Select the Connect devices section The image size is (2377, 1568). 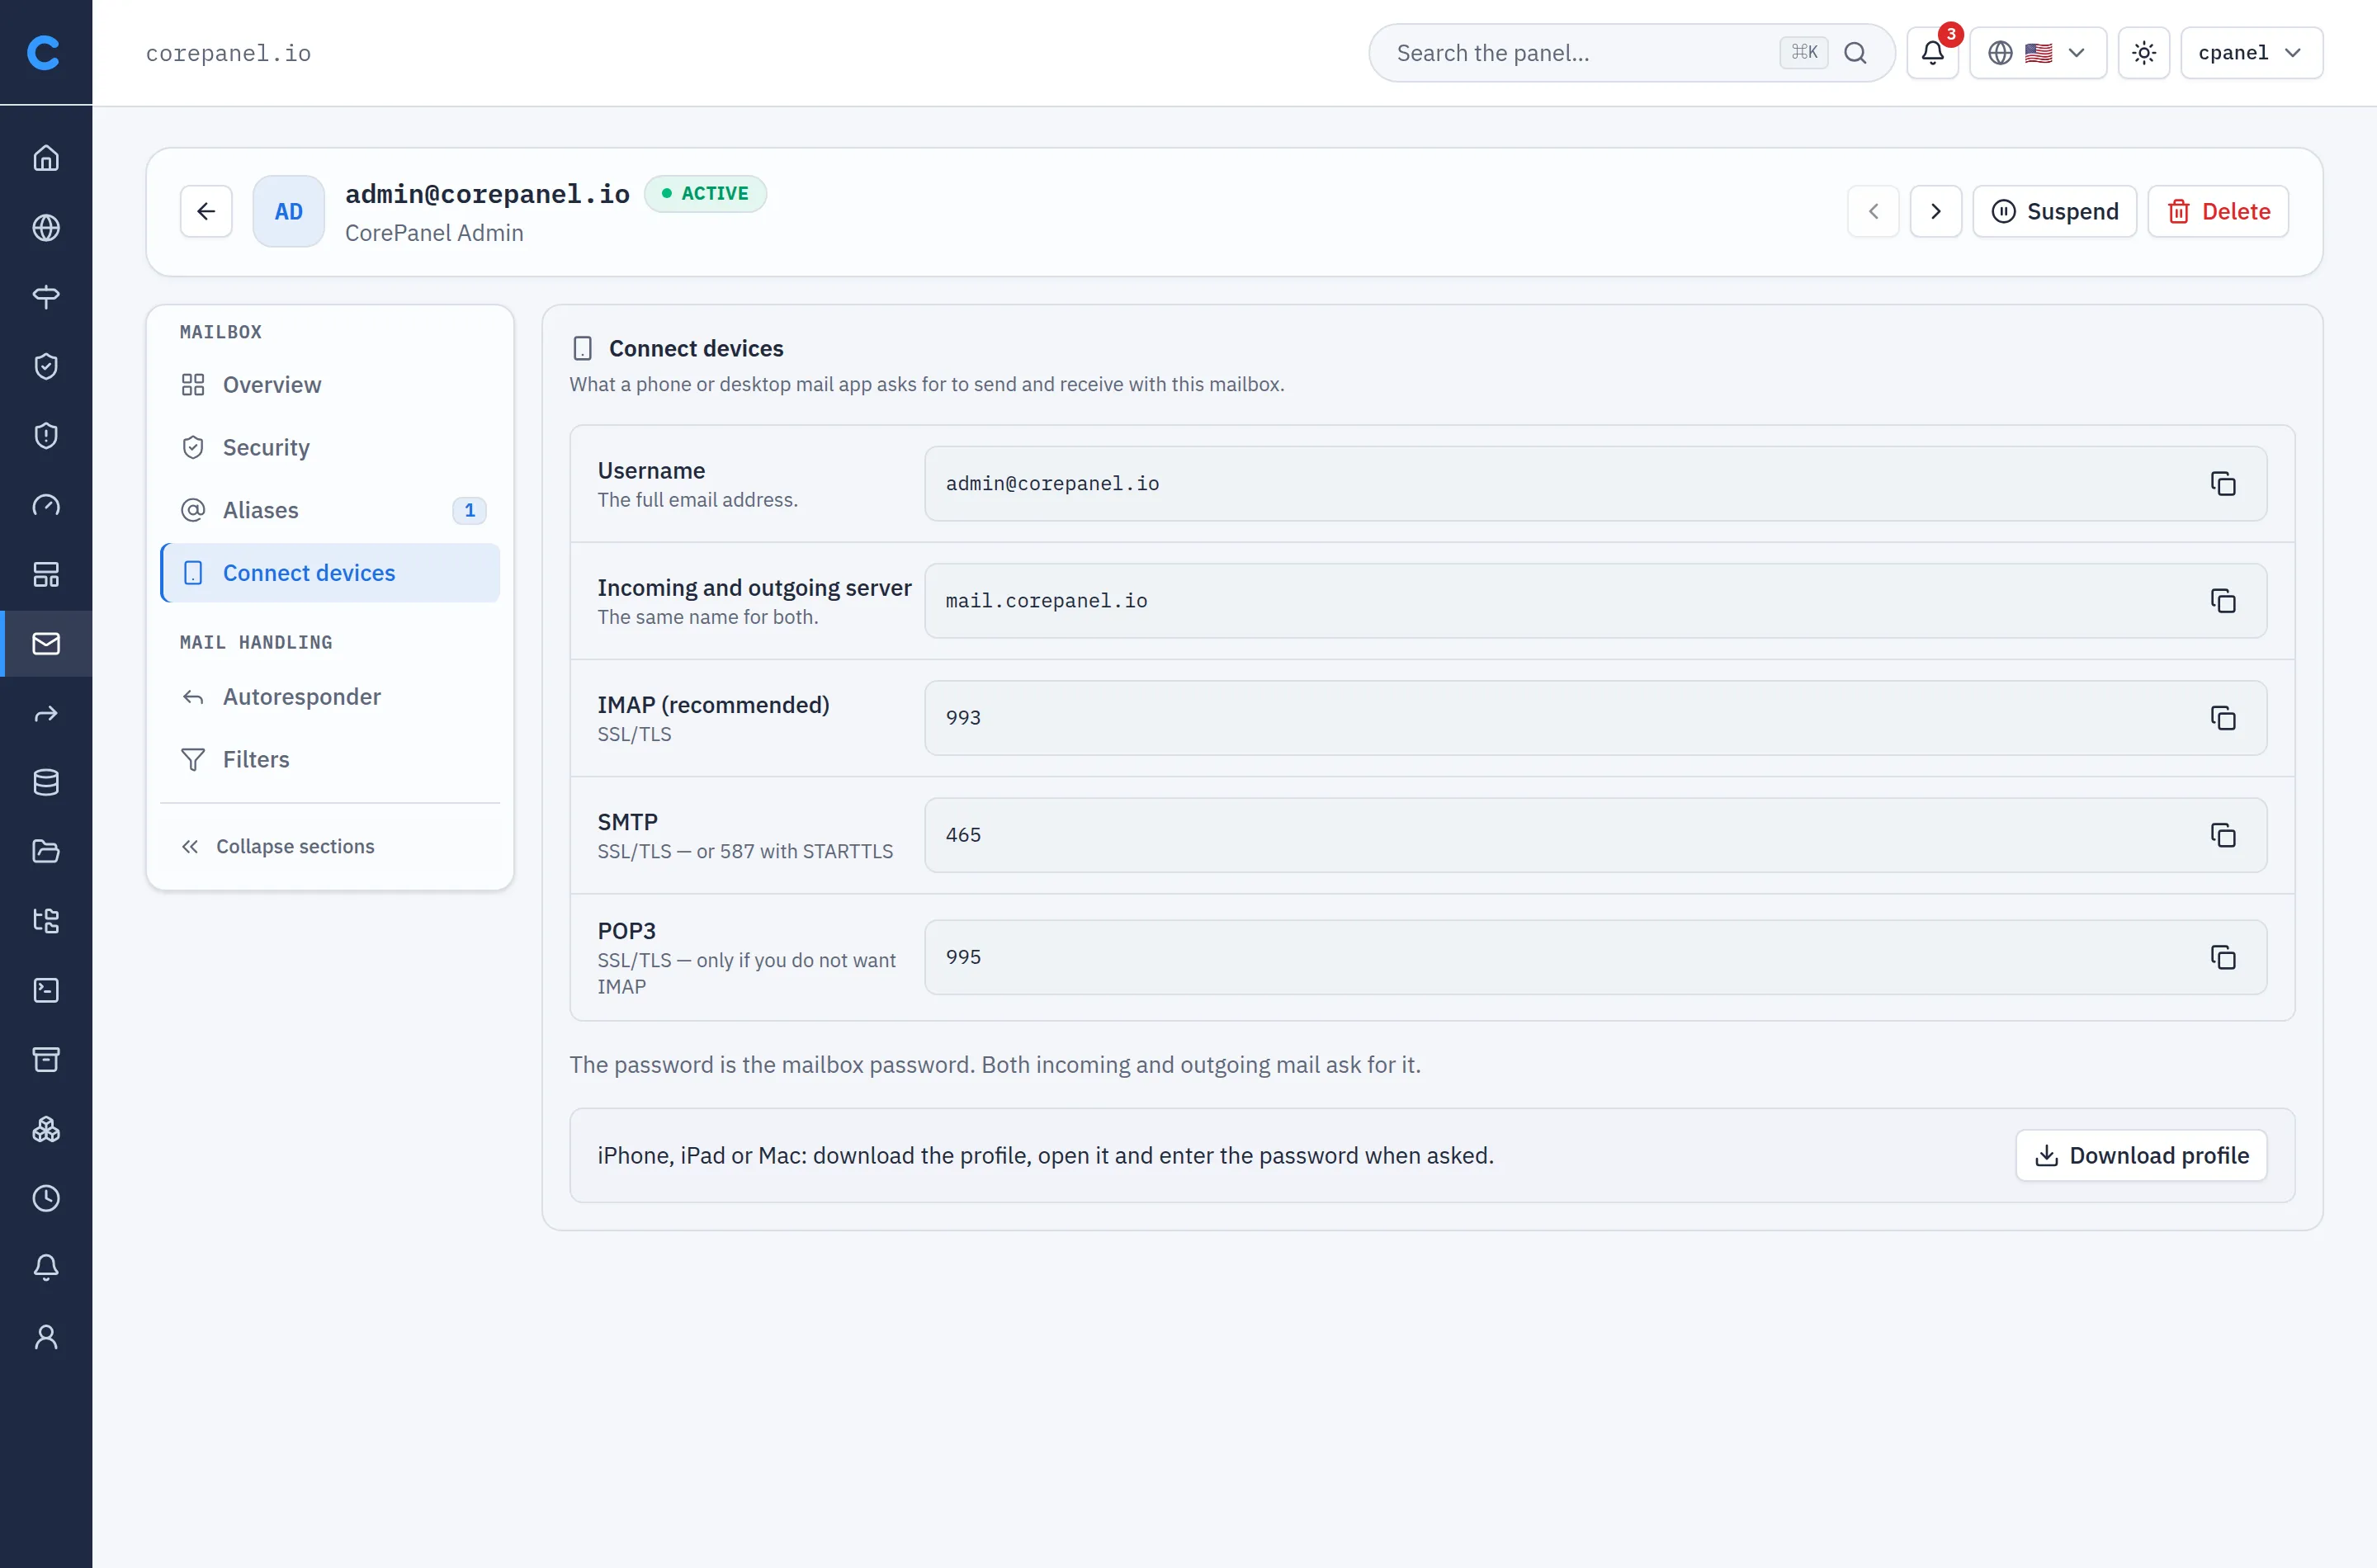pos(330,573)
